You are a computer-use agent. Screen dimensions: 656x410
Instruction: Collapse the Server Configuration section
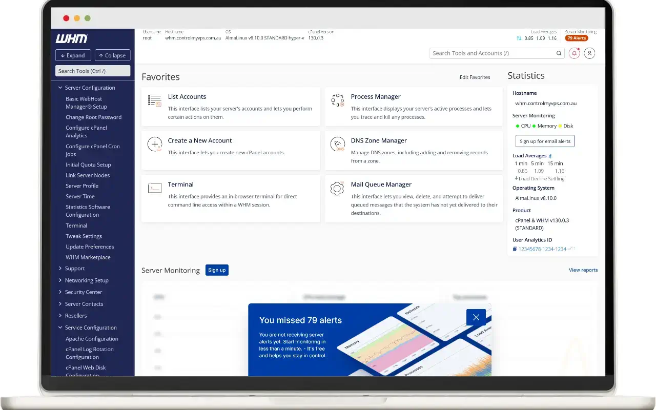60,88
